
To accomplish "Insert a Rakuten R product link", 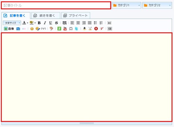I will pos(96,29).
